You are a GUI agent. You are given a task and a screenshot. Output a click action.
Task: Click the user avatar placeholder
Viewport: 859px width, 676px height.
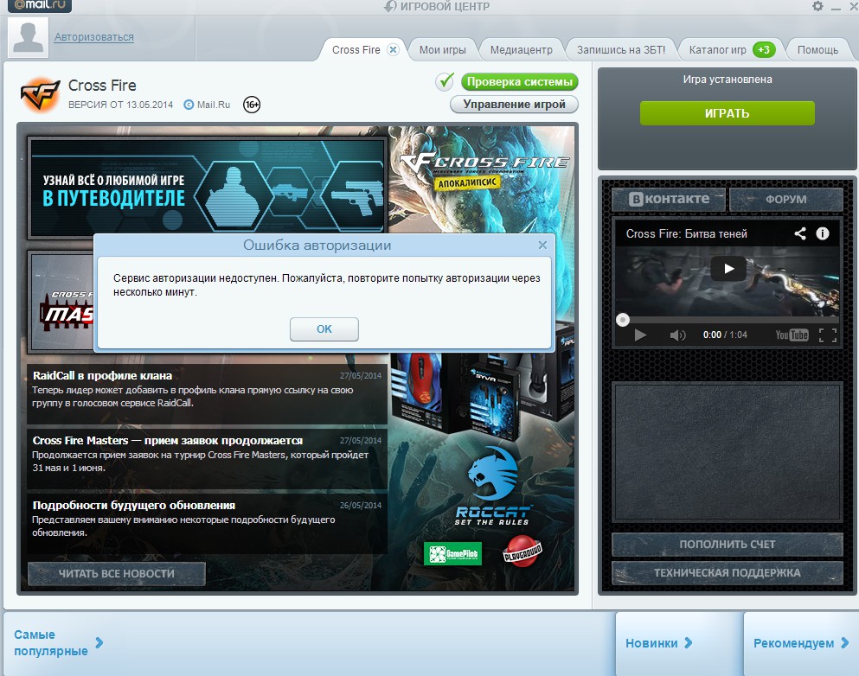(28, 37)
